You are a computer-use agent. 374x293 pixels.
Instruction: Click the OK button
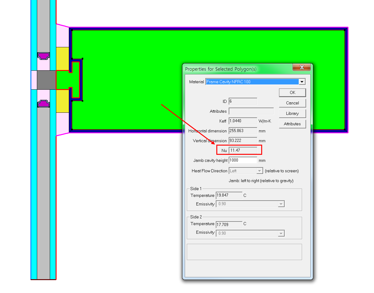click(x=292, y=92)
